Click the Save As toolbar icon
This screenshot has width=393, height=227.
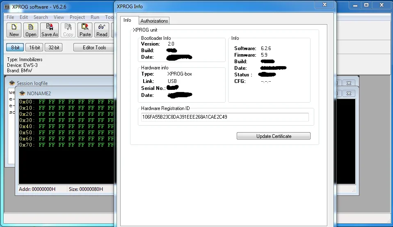(49, 30)
